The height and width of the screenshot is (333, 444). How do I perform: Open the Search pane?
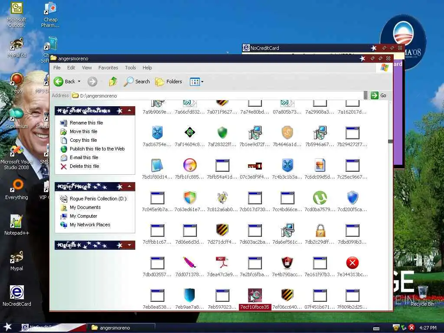tap(137, 82)
